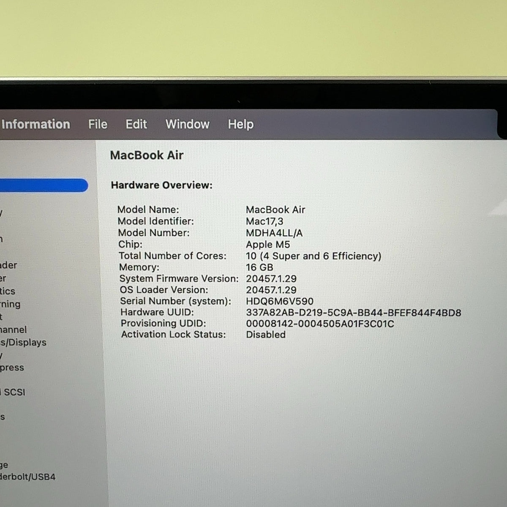Click the "Chip:" label
Screen dimensions: 507x507
pos(131,244)
